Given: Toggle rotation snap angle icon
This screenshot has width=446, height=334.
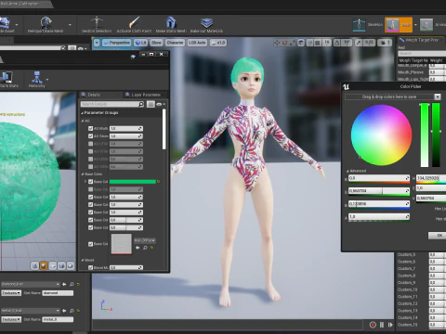Looking at the screenshot, I should [x=337, y=43].
